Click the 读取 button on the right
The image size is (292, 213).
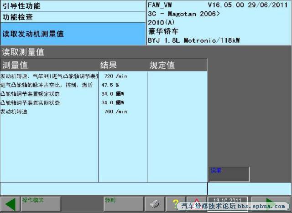click(229, 174)
